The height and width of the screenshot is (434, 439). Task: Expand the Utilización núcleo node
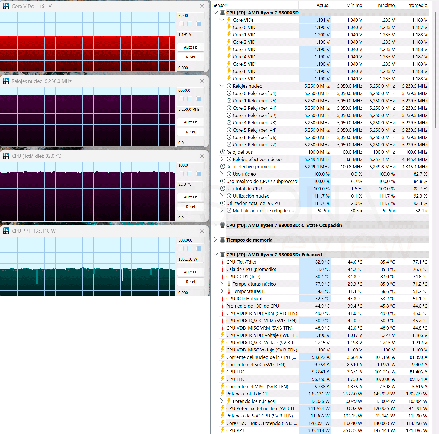pos(222,196)
